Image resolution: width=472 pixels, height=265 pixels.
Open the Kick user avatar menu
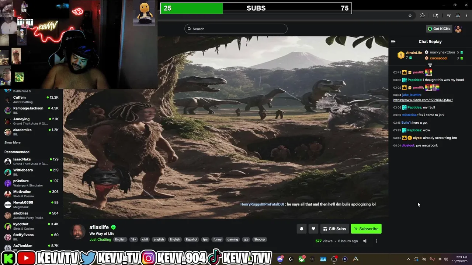(x=458, y=29)
